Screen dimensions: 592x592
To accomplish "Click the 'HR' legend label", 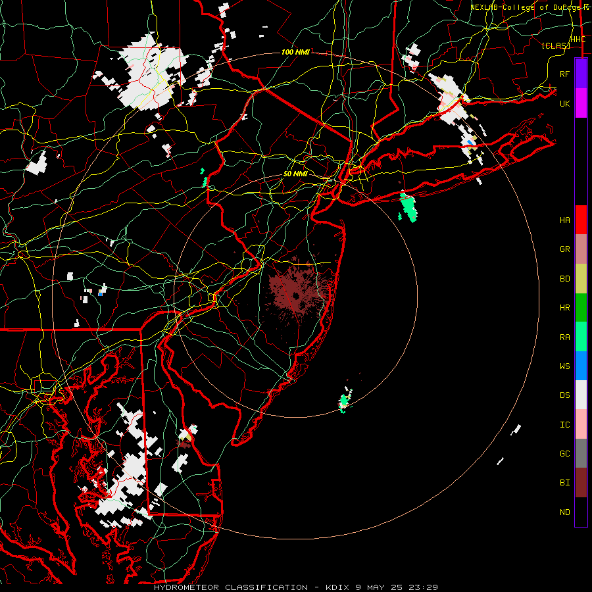I will pyautogui.click(x=564, y=308).
